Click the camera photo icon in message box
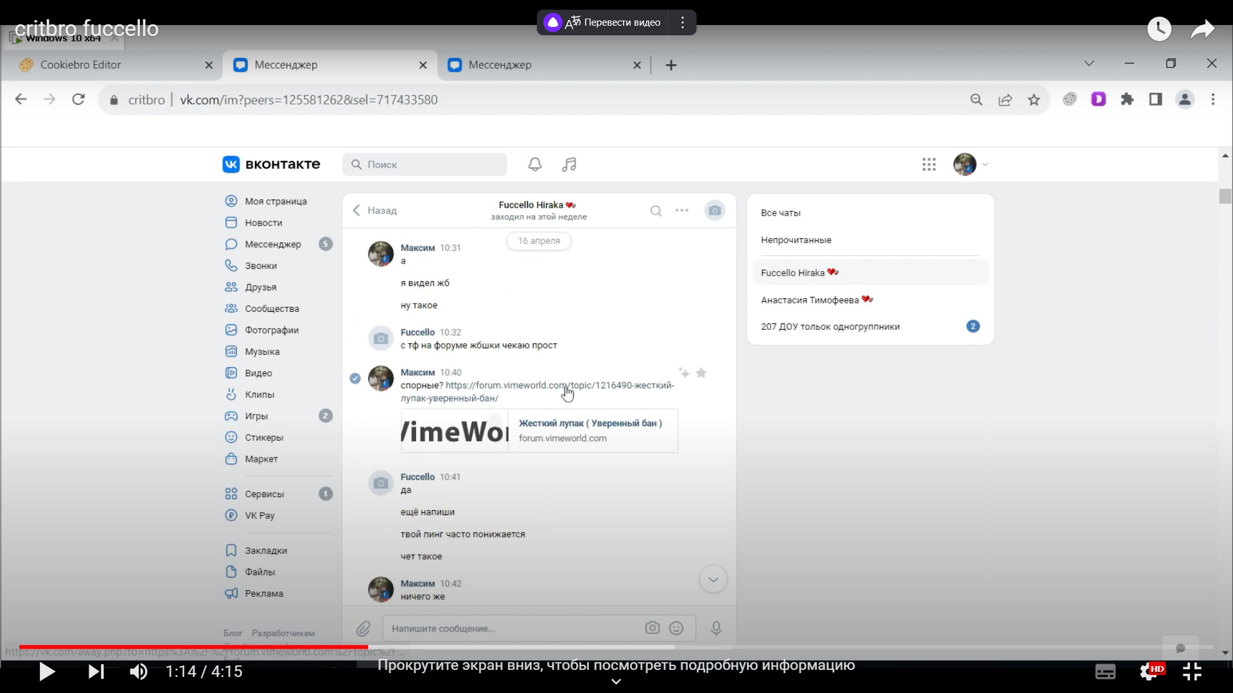Viewport: 1233px width, 693px height. 652,628
